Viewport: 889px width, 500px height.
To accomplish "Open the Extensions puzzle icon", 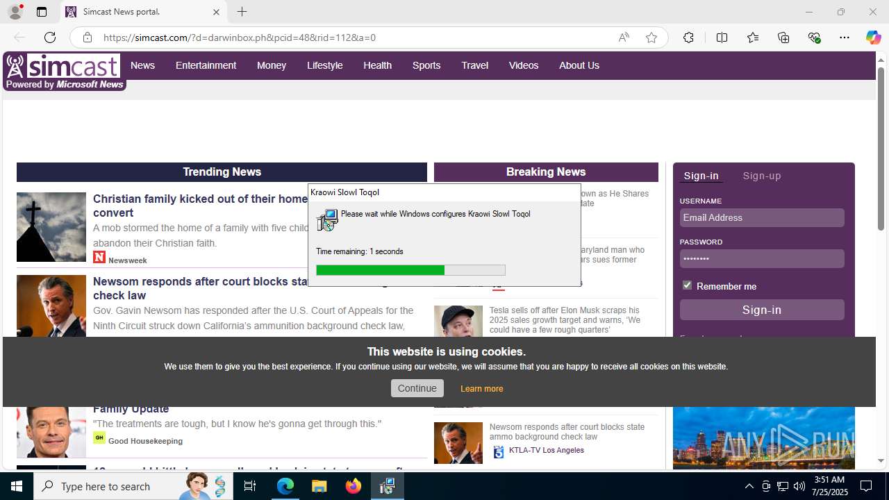I will coord(688,37).
